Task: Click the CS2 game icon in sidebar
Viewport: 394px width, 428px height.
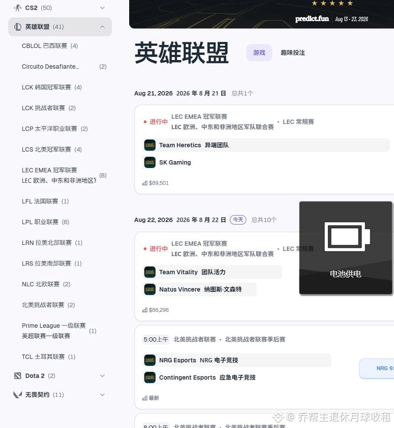Action: (18, 8)
